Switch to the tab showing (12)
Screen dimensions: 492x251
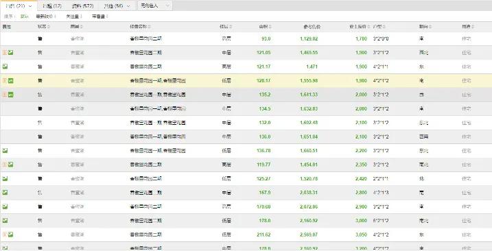tap(52, 6)
